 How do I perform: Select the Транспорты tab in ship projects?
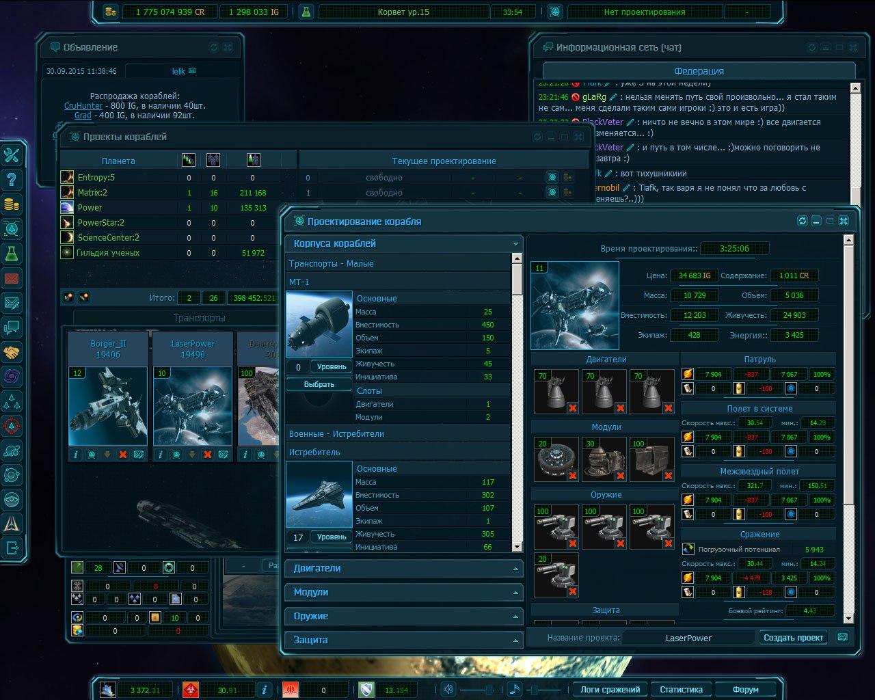[199, 318]
